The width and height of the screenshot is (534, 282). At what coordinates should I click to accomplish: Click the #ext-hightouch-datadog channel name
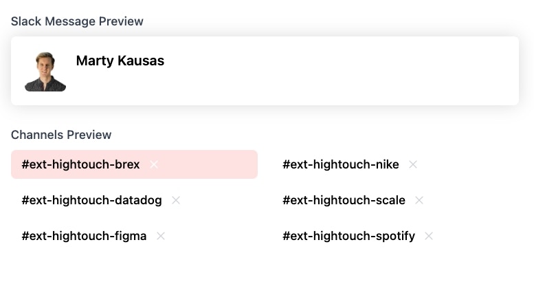(x=91, y=200)
